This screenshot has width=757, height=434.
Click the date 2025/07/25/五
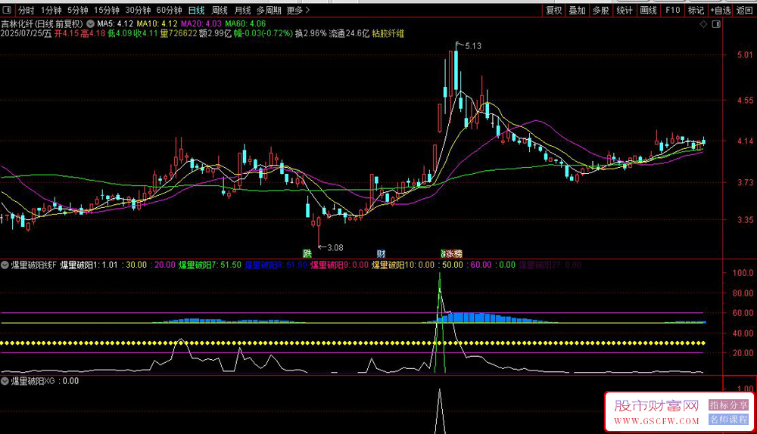pyautogui.click(x=26, y=33)
